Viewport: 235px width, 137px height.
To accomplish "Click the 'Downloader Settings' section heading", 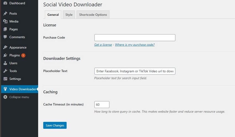I will [62, 58].
